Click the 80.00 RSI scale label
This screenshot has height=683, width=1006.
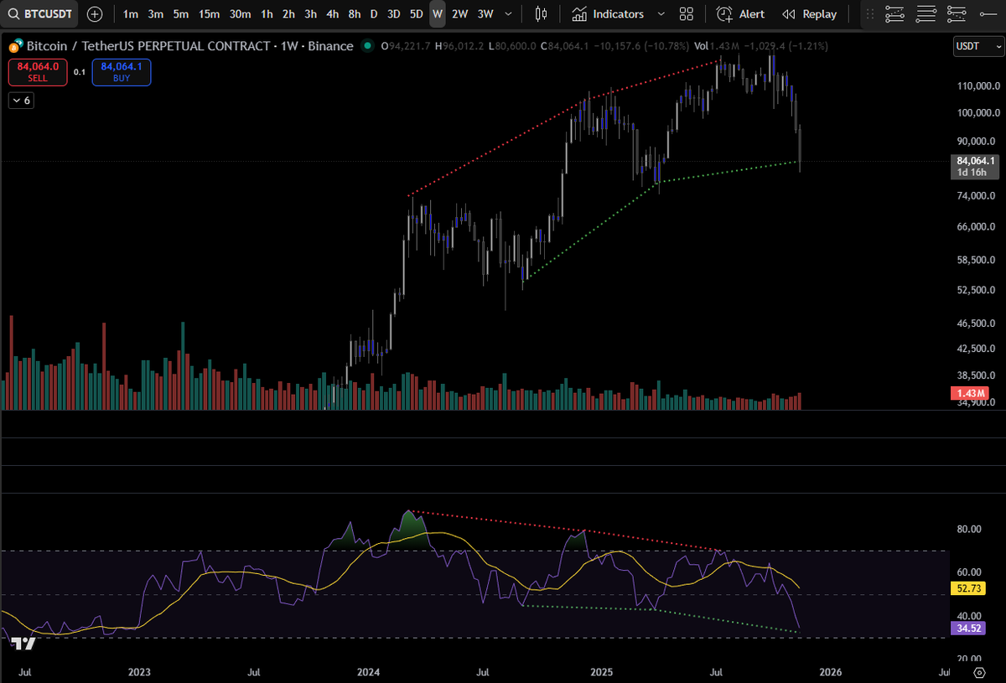(x=968, y=529)
